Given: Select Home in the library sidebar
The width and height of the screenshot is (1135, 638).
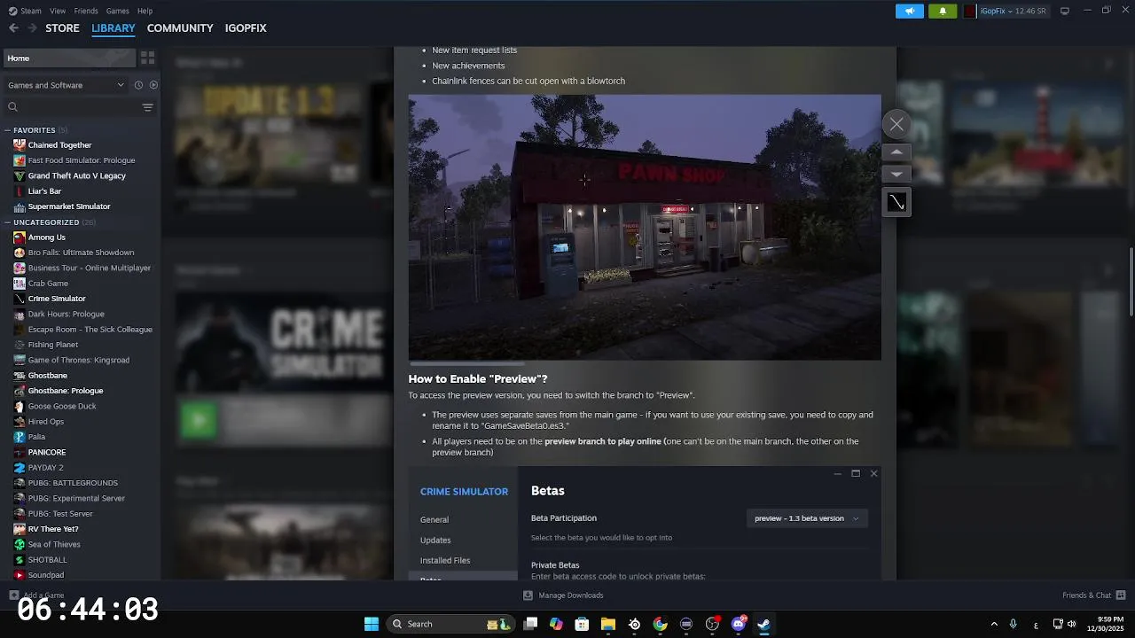Looking at the screenshot, I should coord(68,58).
